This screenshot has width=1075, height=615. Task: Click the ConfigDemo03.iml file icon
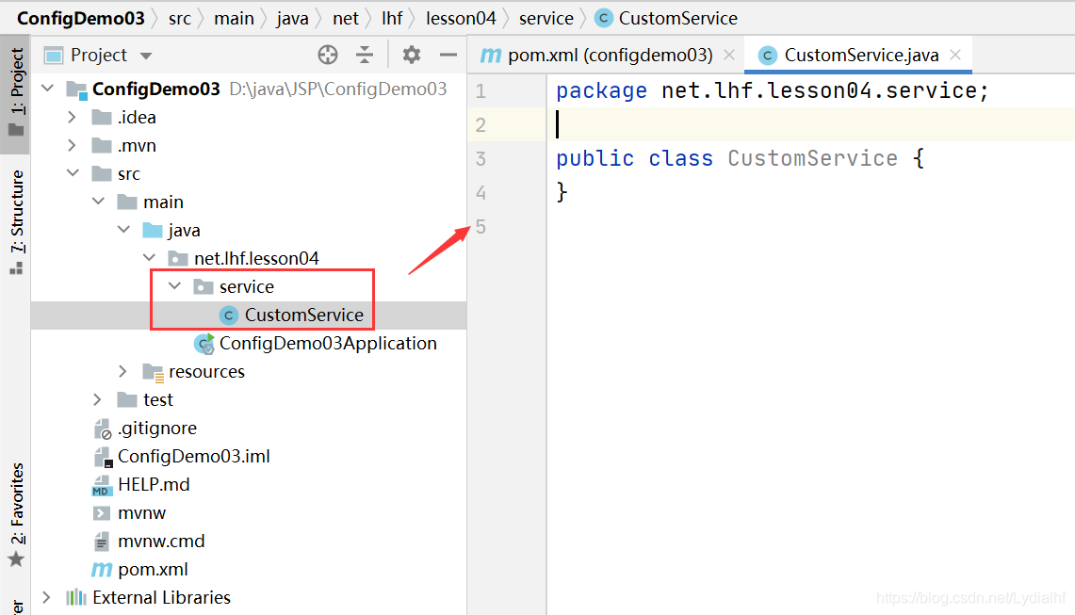[x=102, y=457]
